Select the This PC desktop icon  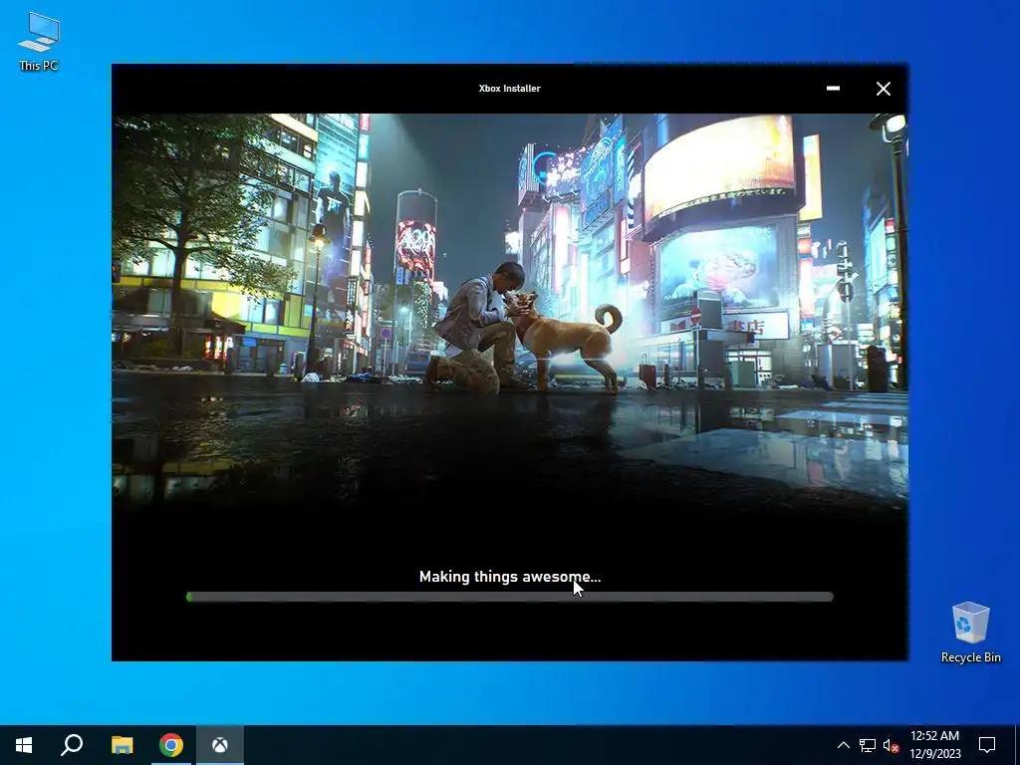(39, 41)
